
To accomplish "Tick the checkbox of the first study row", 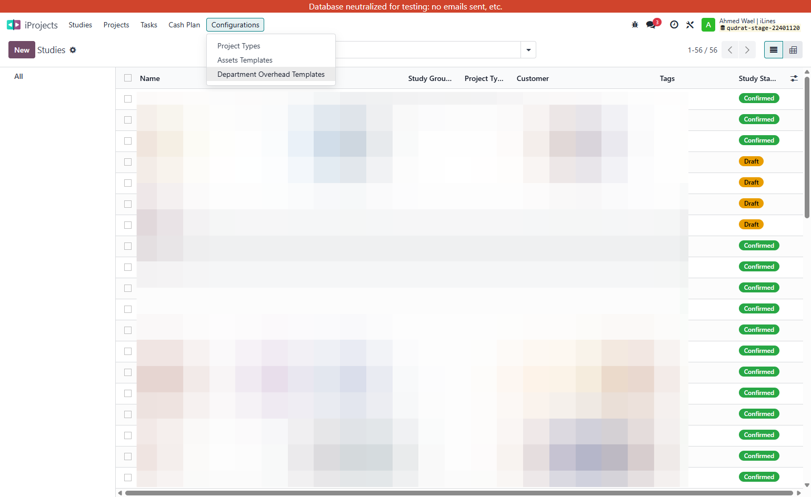I will coord(128,99).
